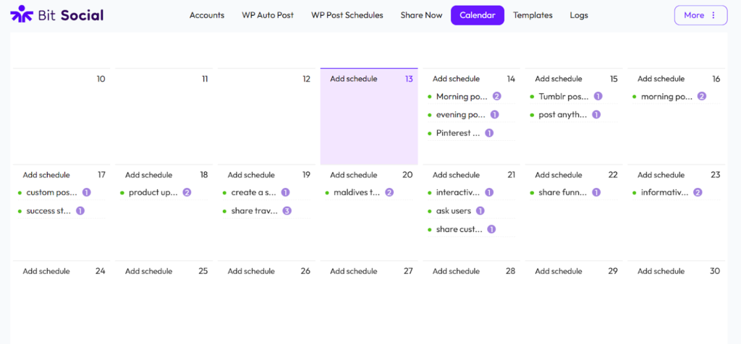
Task: Open the More dropdown menu
Action: pos(700,15)
